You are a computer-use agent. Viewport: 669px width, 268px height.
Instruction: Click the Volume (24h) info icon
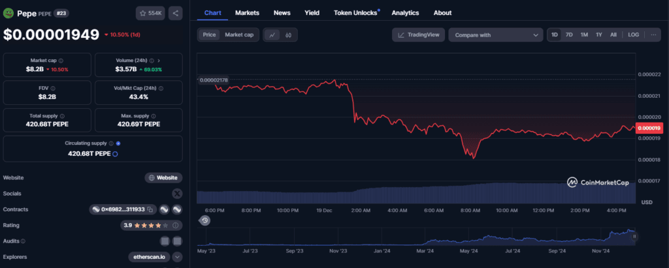152,61
